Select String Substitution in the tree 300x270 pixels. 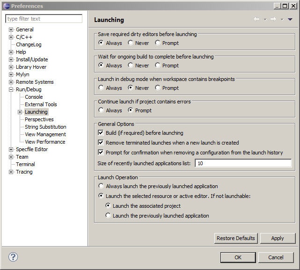[45, 127]
